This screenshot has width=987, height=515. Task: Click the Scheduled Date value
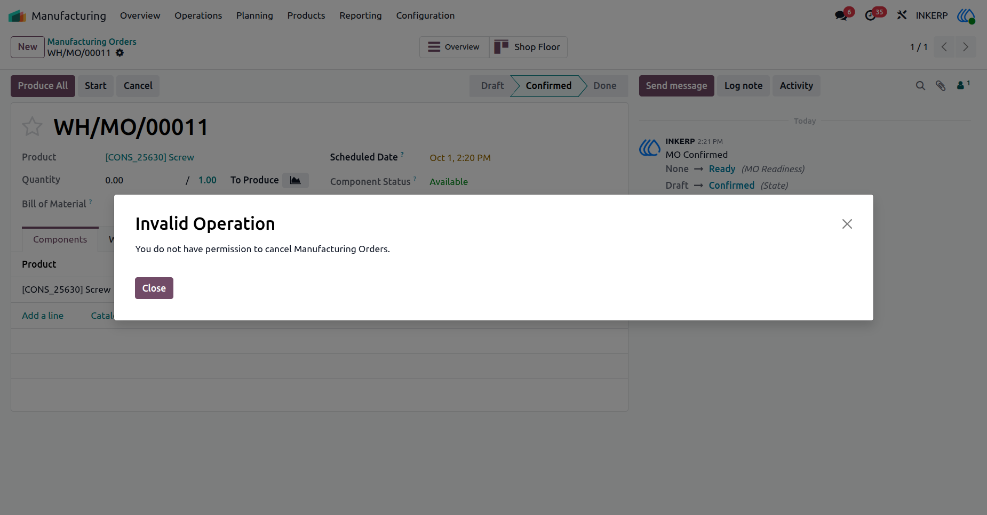pyautogui.click(x=460, y=158)
